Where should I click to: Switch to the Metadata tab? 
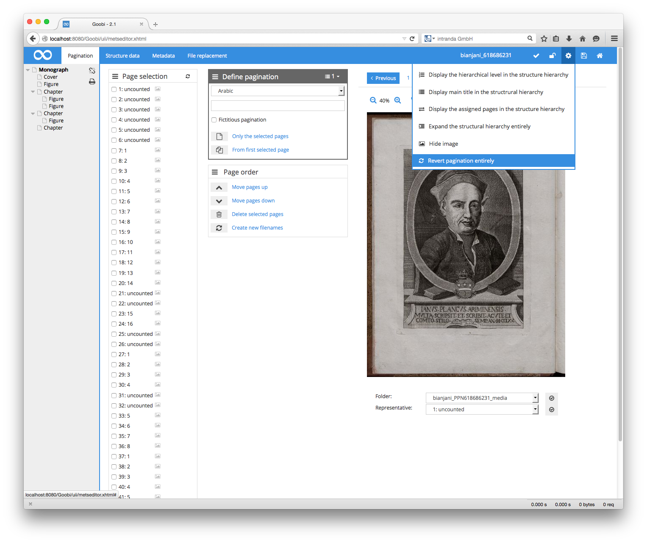tap(164, 56)
